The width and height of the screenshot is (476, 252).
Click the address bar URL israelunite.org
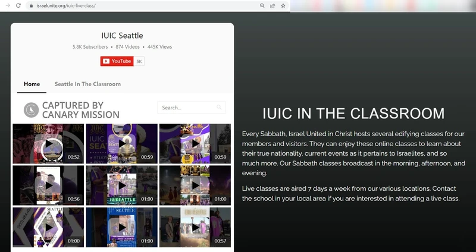tap(65, 5)
